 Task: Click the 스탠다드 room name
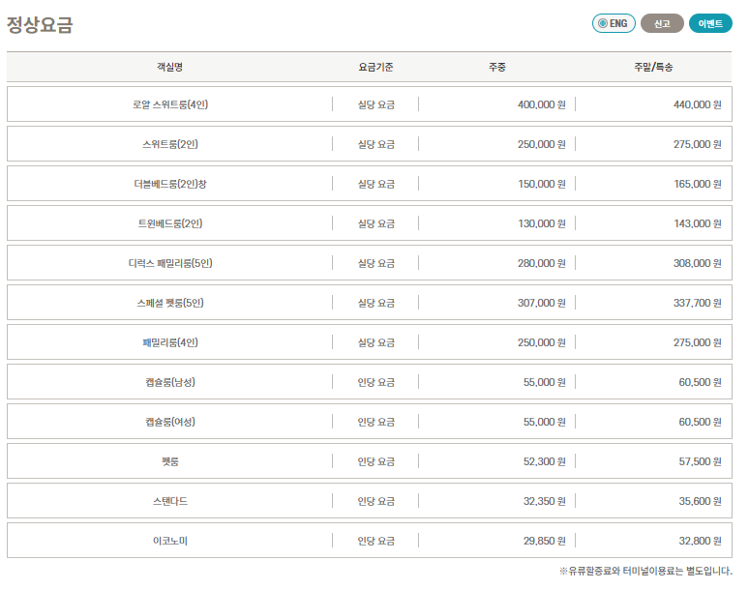[x=170, y=501]
